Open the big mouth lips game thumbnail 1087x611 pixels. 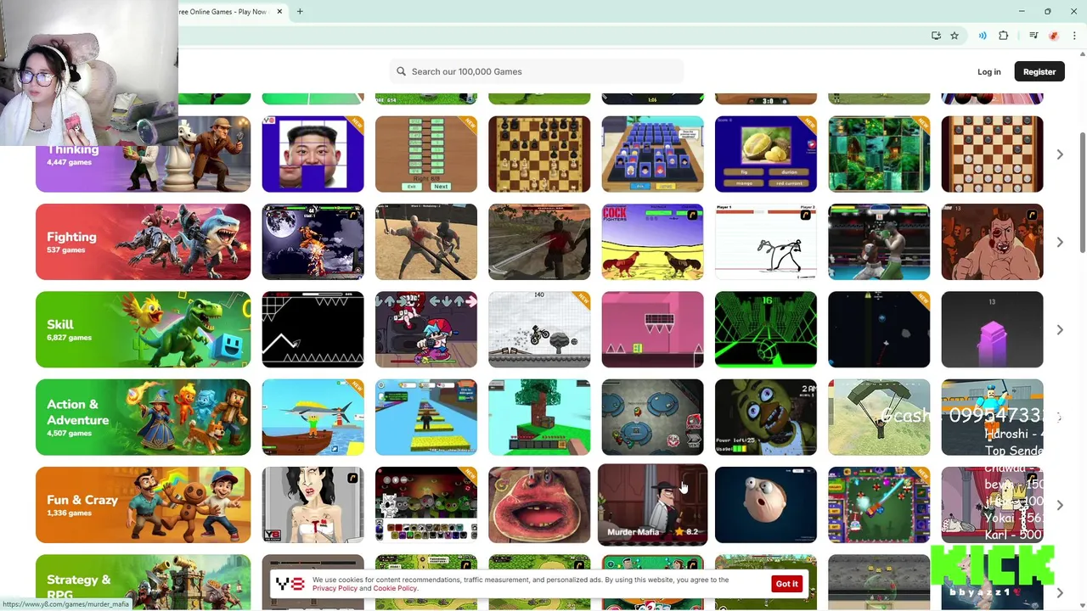coord(539,505)
